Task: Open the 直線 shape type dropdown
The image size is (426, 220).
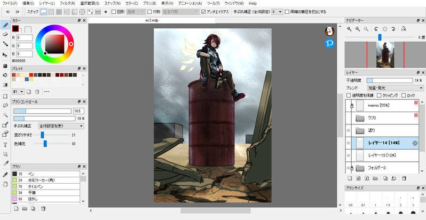Action: tap(136, 12)
